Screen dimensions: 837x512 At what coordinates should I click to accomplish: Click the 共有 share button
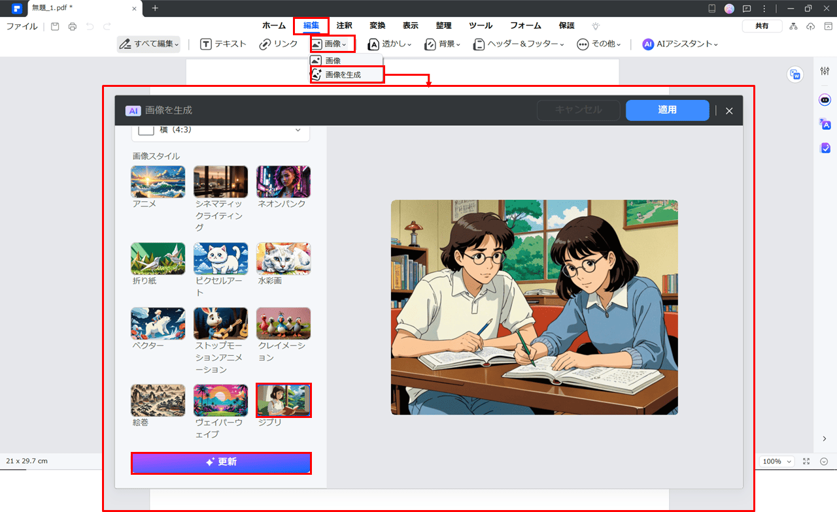762,26
